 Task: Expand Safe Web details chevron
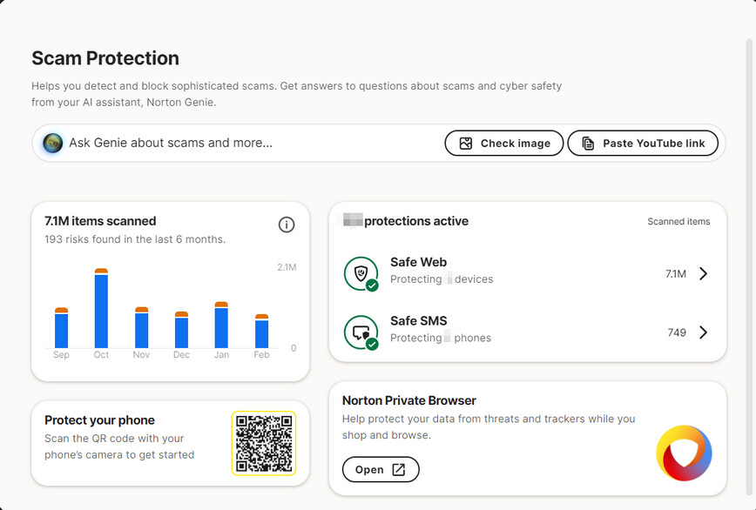[x=704, y=274]
